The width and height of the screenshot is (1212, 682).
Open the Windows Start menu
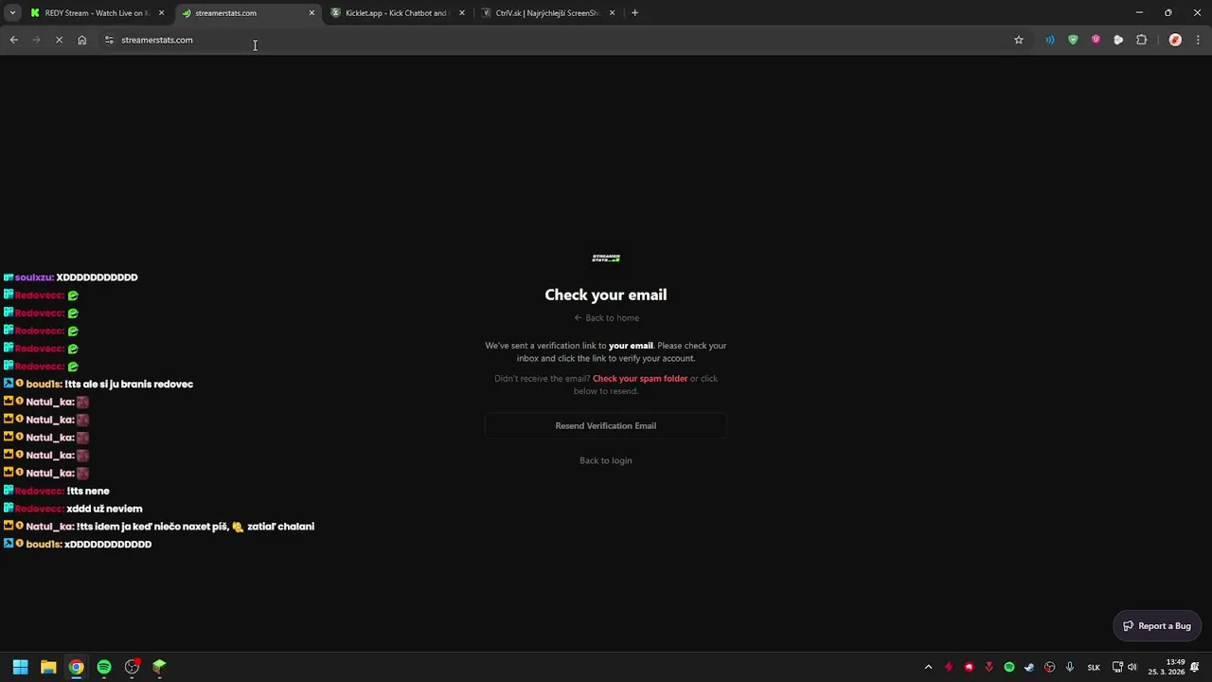20,667
